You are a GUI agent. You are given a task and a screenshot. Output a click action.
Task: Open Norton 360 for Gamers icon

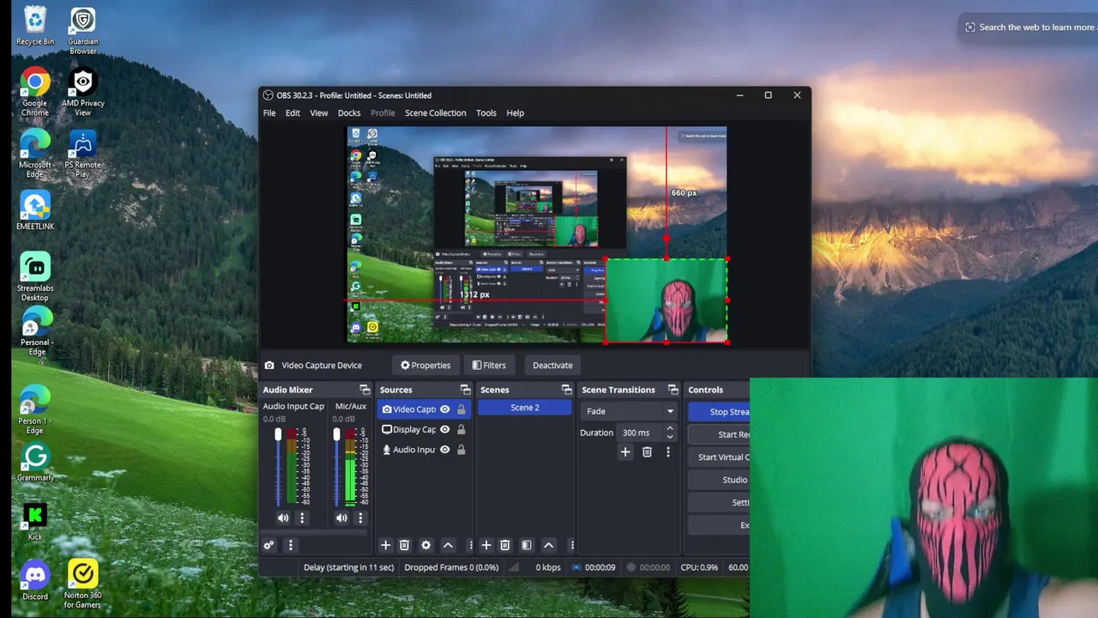[x=83, y=585]
